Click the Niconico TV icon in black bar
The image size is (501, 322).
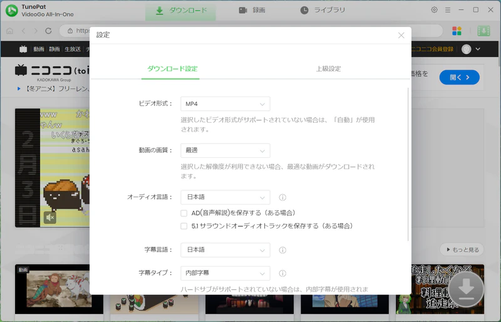[23, 49]
